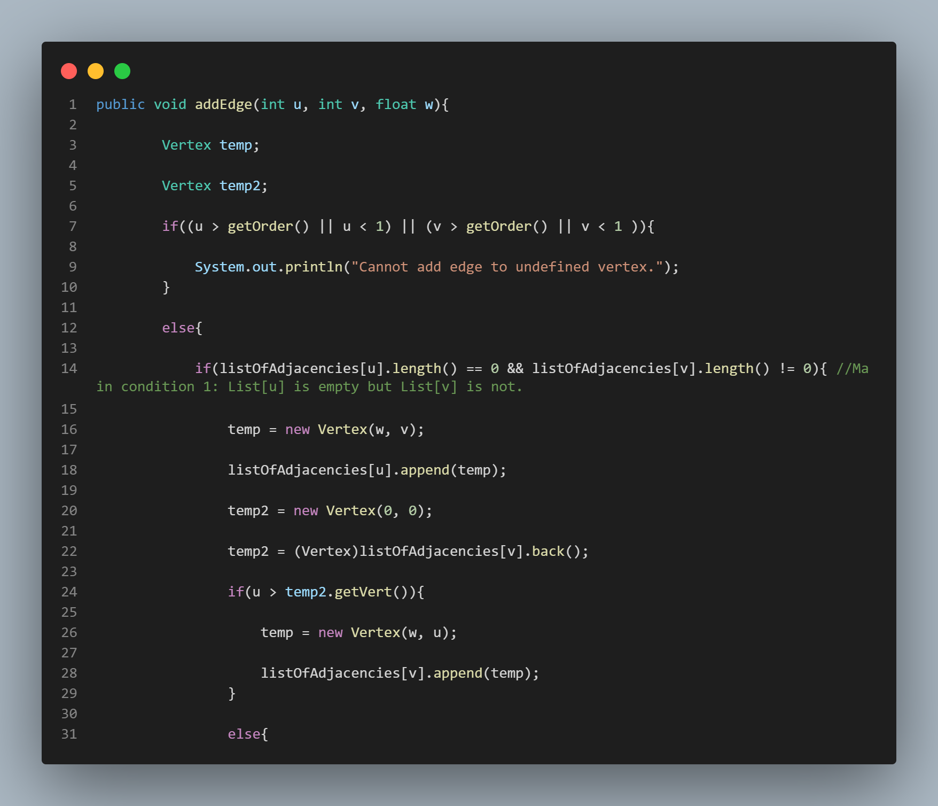Click the 'addEdge' method name
This screenshot has width=938, height=806.
[x=223, y=104]
